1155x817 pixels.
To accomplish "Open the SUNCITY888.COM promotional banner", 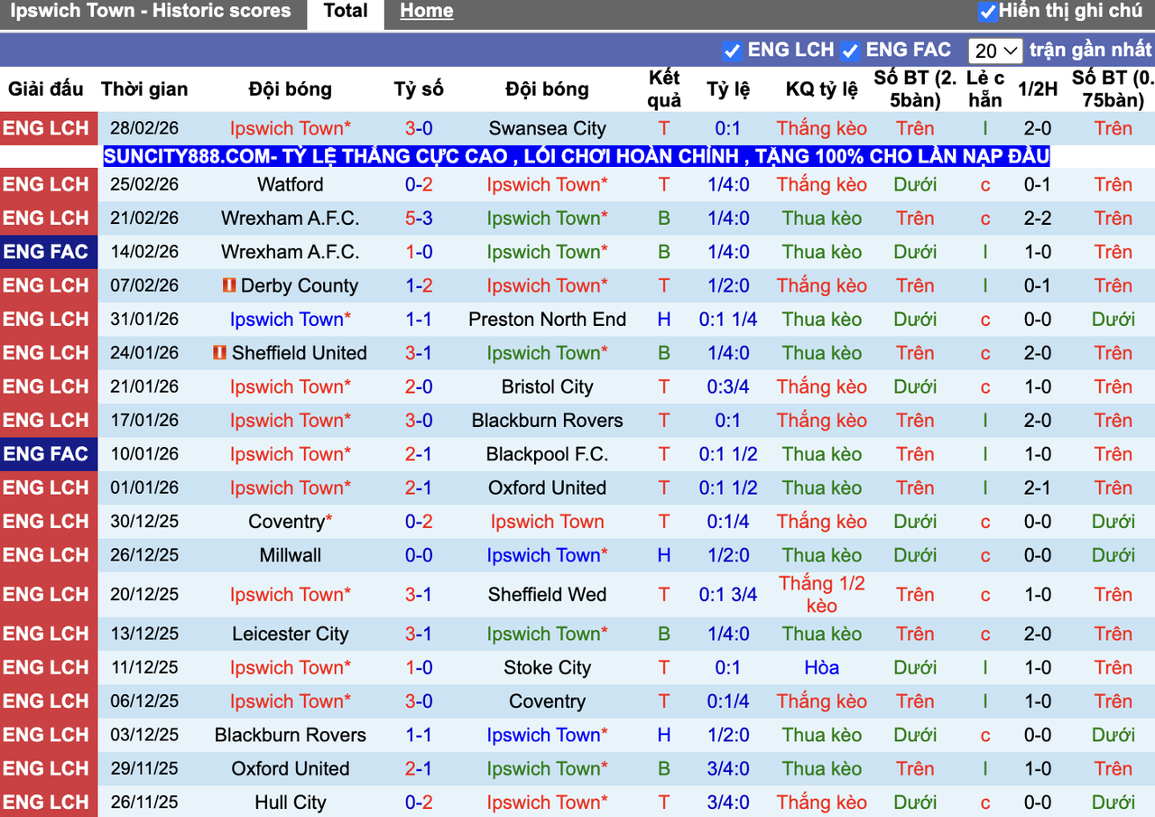I will 576,156.
